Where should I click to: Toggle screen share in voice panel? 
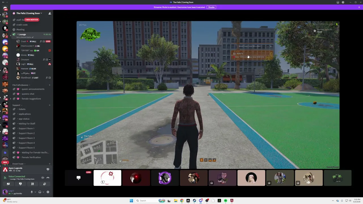pyautogui.click(x=20, y=184)
